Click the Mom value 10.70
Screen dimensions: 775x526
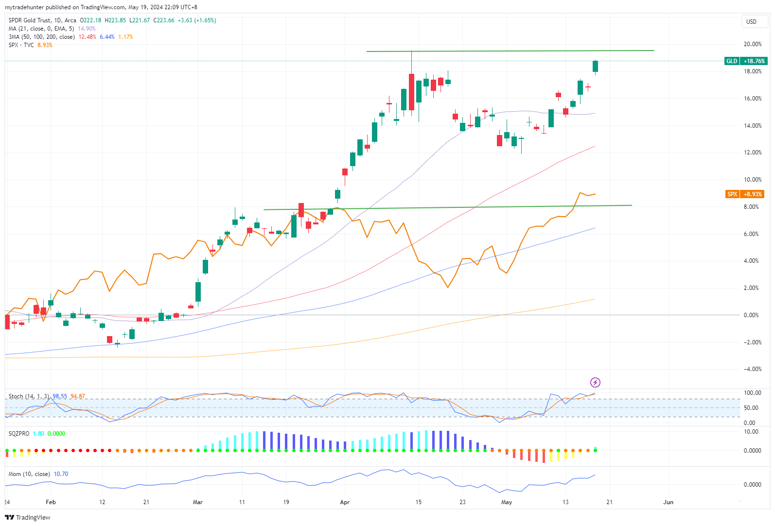61,474
